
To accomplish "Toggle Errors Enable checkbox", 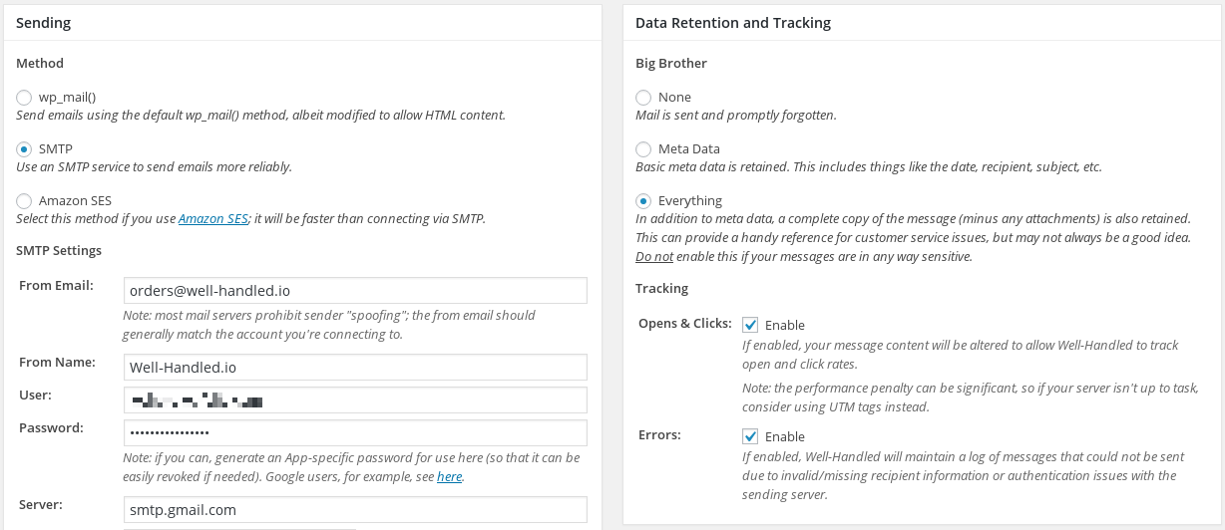I will 751,436.
